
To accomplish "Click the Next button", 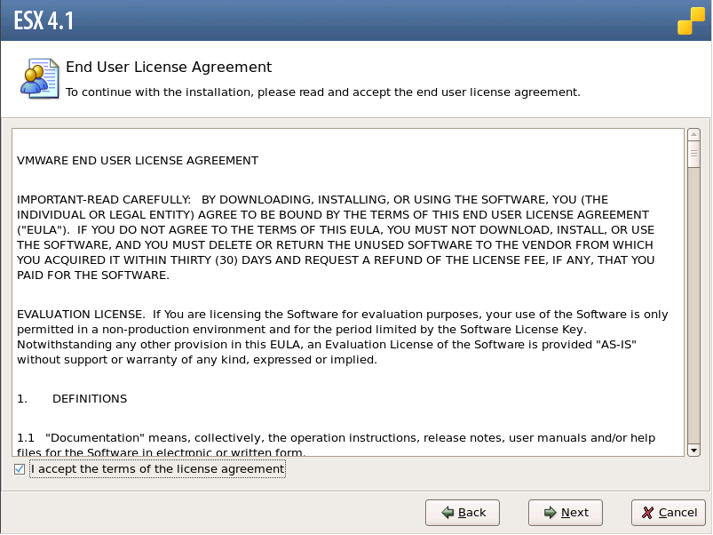I will click(566, 513).
